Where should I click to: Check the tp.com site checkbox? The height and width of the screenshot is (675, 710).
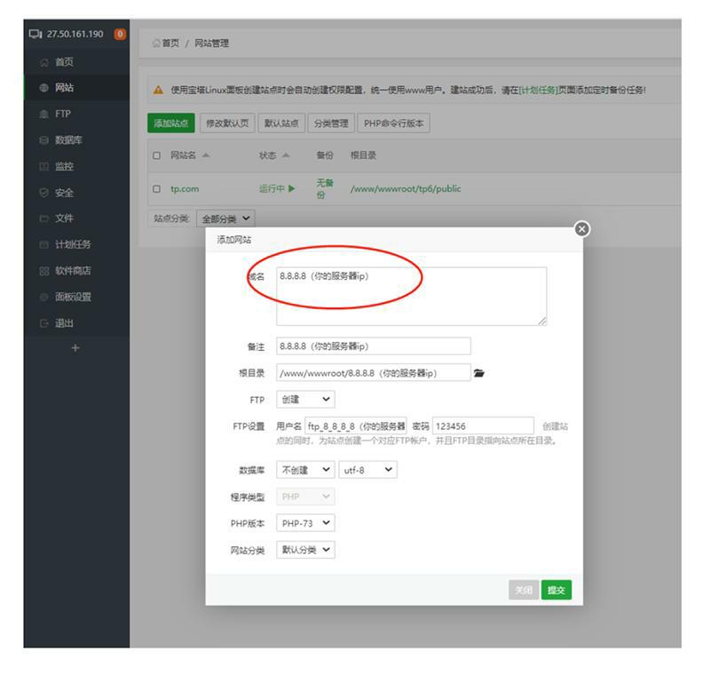pos(157,188)
